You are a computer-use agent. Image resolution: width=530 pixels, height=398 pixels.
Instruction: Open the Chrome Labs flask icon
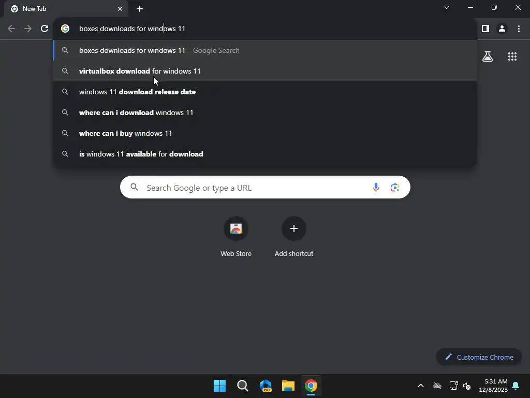pyautogui.click(x=488, y=56)
